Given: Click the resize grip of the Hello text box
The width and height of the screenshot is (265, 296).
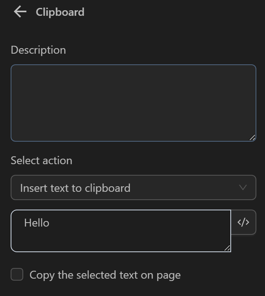Looking at the screenshot, I should 227,248.
